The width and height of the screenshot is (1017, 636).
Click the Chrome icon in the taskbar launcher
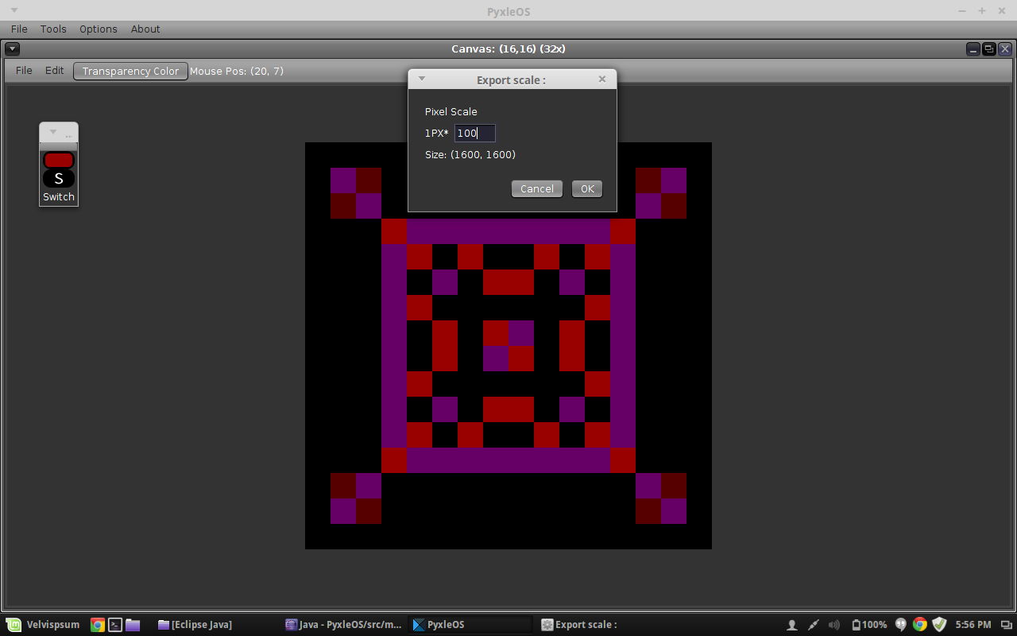(97, 625)
